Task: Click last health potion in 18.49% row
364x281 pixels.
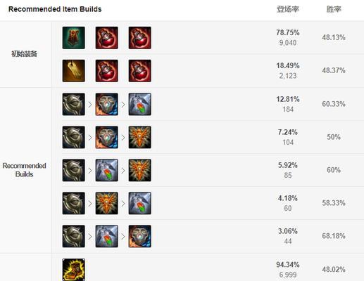Action: 140,71
